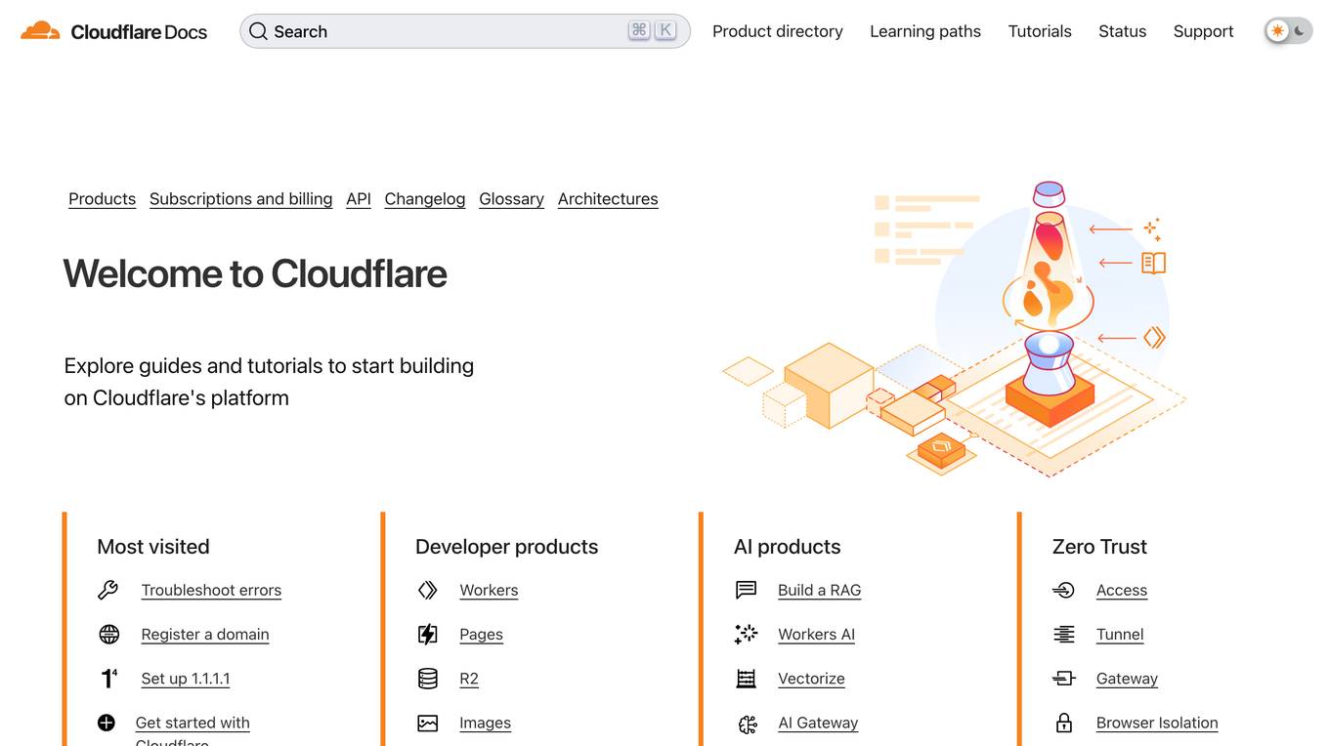The image size is (1329, 746).
Task: Open the Architectures link
Action: point(608,198)
